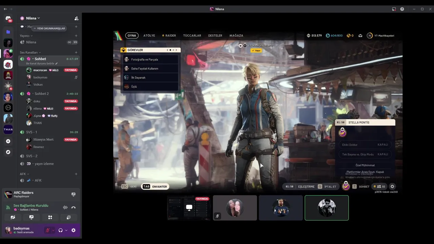Open the Nilena stage channel
Image resolution: width=434 pixels, height=244 pixels.
[49, 42]
